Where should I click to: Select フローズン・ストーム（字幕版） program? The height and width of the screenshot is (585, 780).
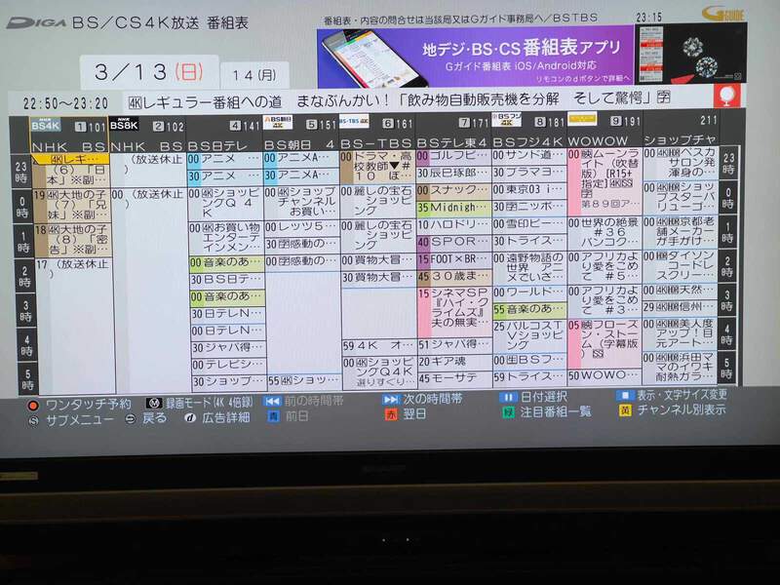pyautogui.click(x=604, y=344)
